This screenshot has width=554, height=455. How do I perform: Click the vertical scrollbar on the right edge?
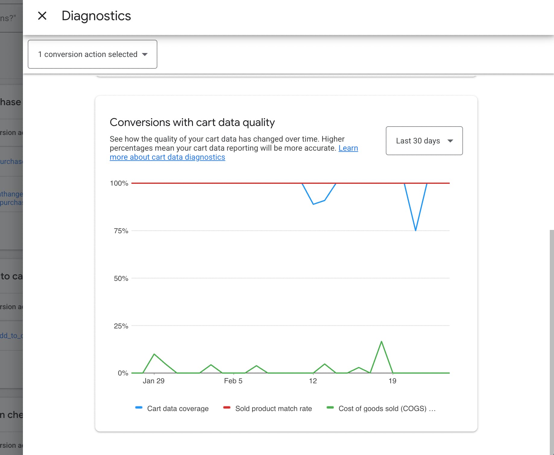coord(551,331)
